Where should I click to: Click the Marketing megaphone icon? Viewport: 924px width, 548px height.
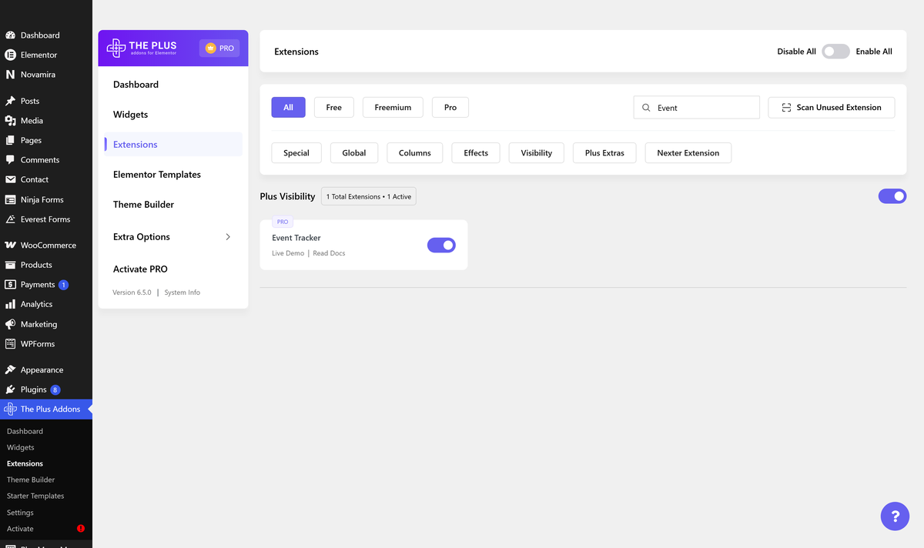tap(11, 324)
